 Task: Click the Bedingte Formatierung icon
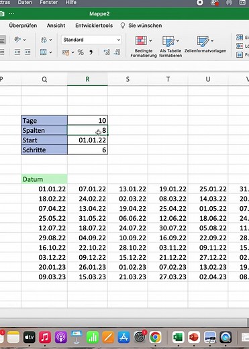coord(141,40)
